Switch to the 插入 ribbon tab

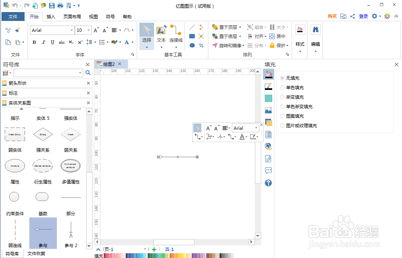51,16
